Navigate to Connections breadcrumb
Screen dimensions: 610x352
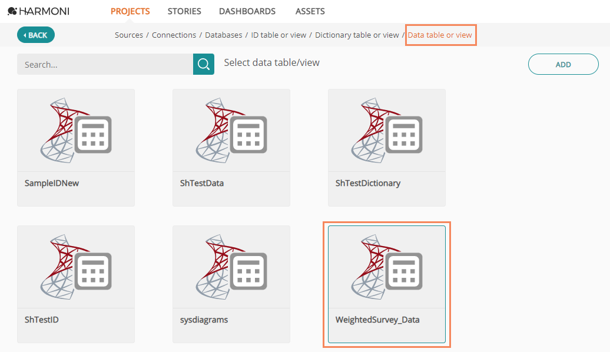pyautogui.click(x=174, y=35)
